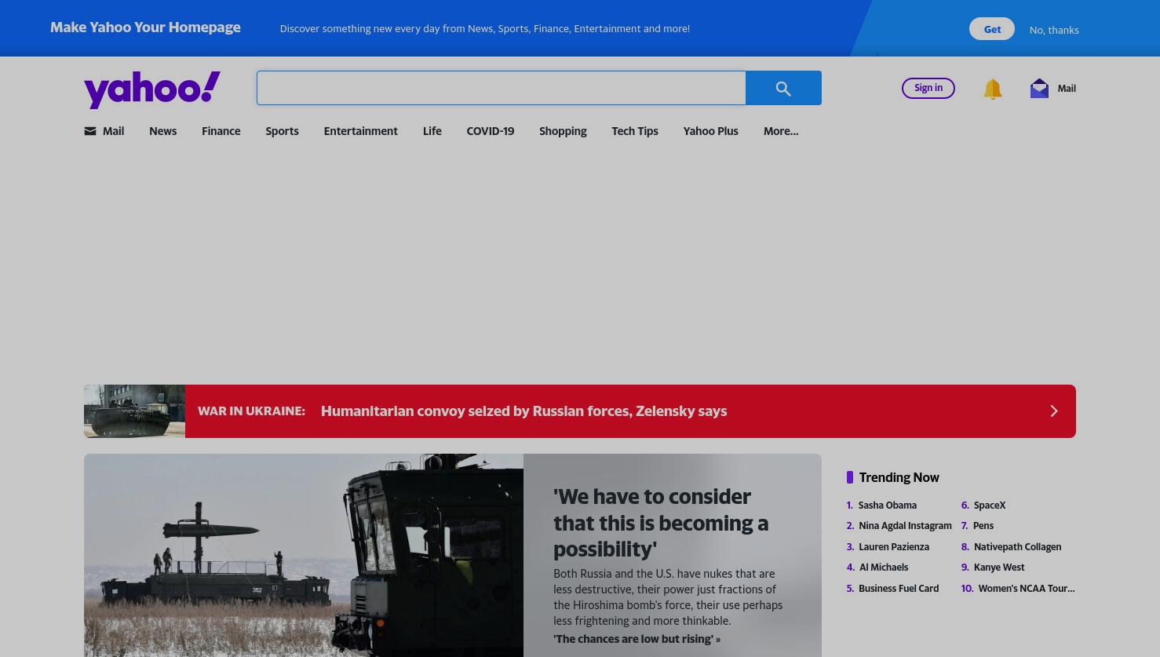Click 'The chances are low but rising' link
This screenshot has width=1160, height=657.
tap(637, 639)
